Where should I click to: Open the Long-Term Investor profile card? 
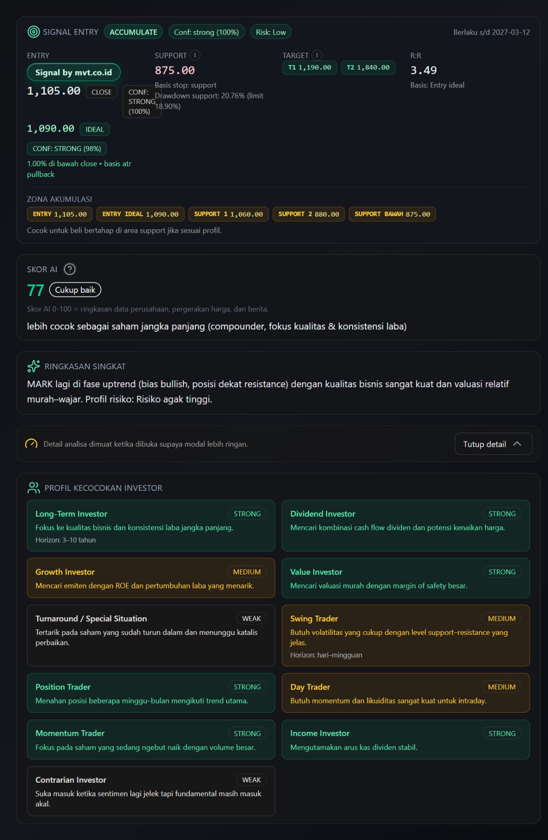pos(151,525)
